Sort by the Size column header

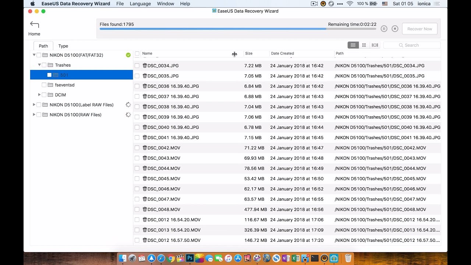256,53
